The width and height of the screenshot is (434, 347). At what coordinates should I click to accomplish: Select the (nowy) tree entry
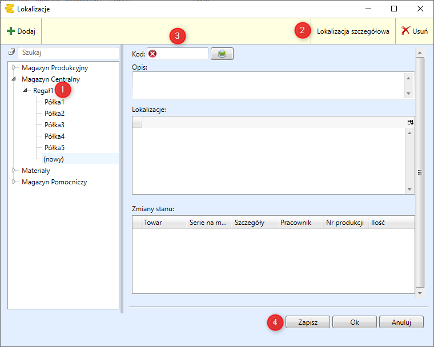(x=53, y=159)
